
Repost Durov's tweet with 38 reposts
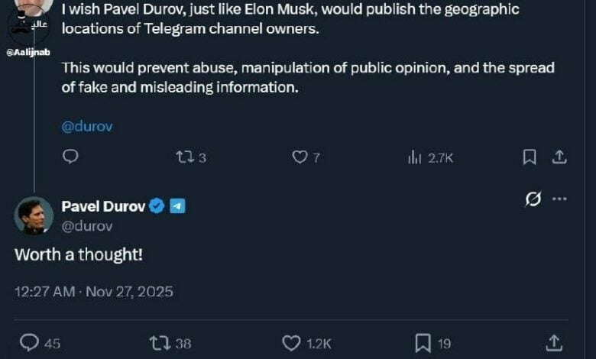[160, 343]
